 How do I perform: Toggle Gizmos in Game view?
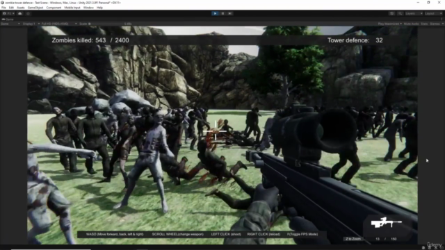tap(435, 24)
